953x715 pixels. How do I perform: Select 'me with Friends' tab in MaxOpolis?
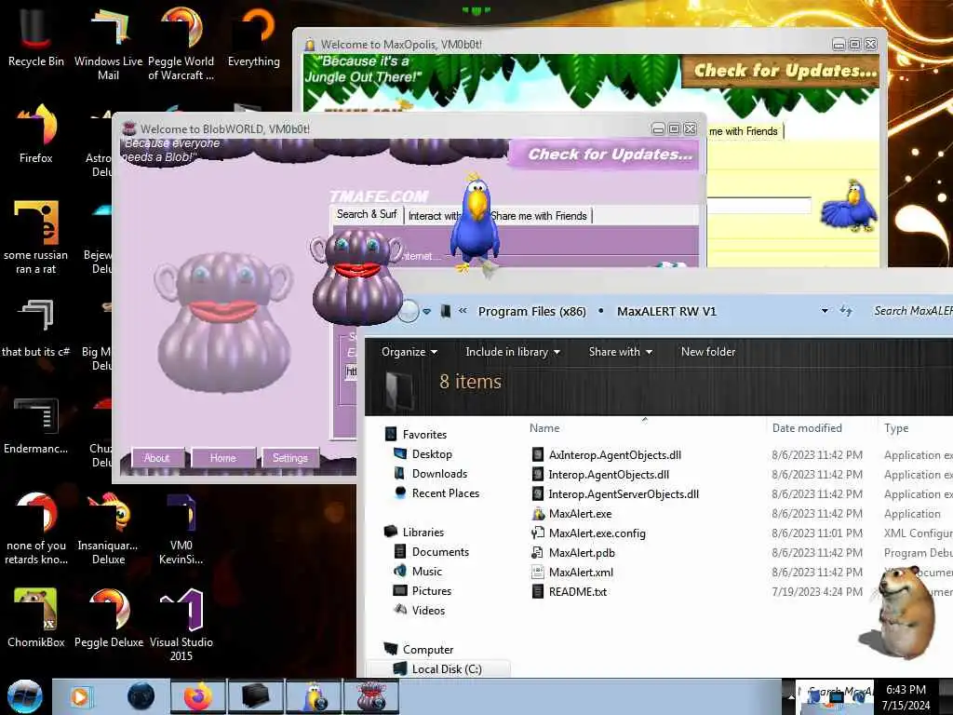744,131
